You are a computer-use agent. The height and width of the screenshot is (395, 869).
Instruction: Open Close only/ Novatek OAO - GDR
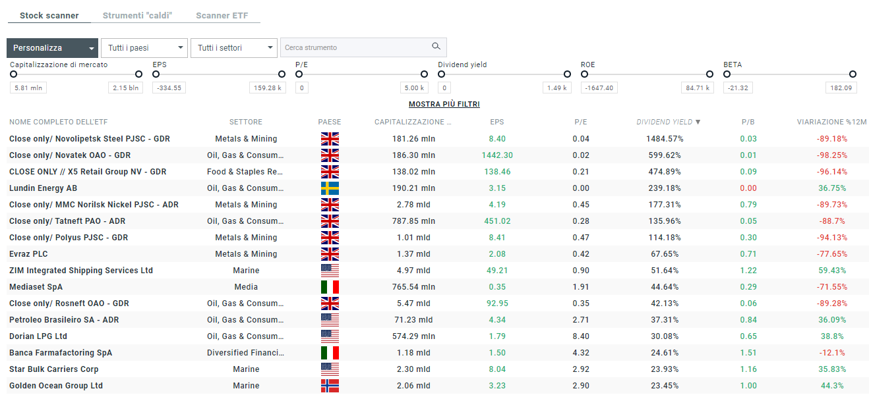70,155
